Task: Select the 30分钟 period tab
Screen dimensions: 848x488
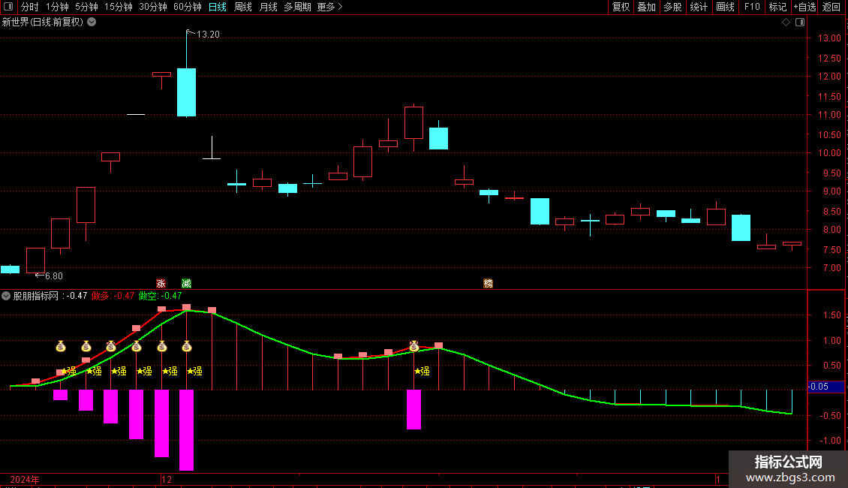Action: (153, 7)
